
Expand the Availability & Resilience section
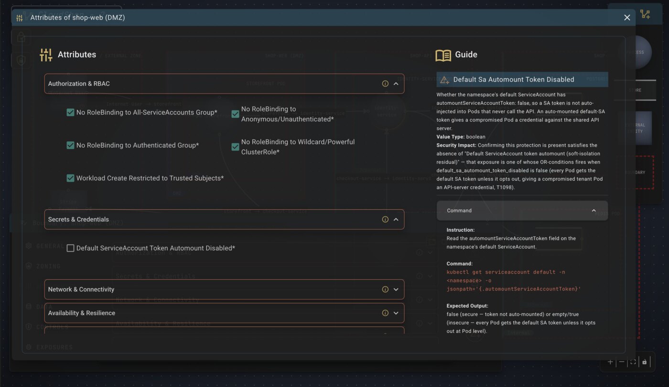click(396, 313)
